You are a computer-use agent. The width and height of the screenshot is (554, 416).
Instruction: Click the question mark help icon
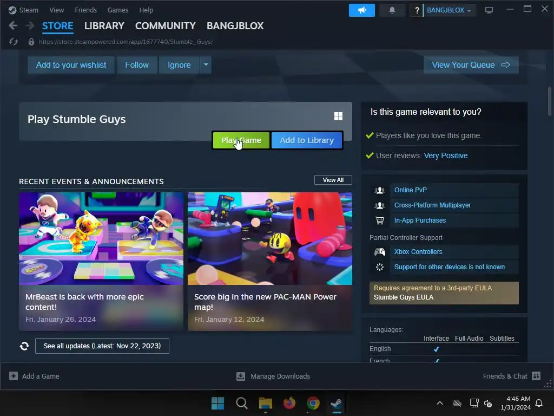click(417, 10)
